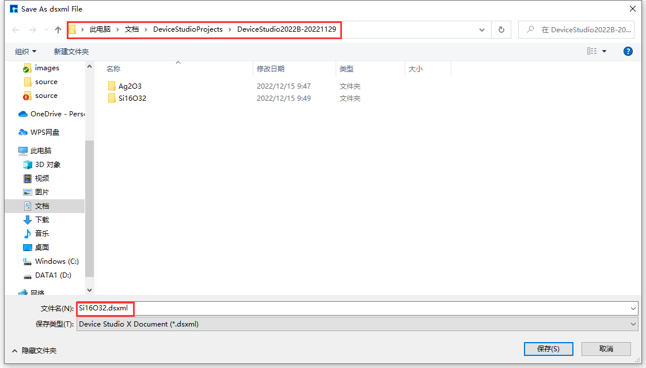This screenshot has width=646, height=368.
Task: Open WPS网盘 in the sidebar
Action: click(x=44, y=132)
